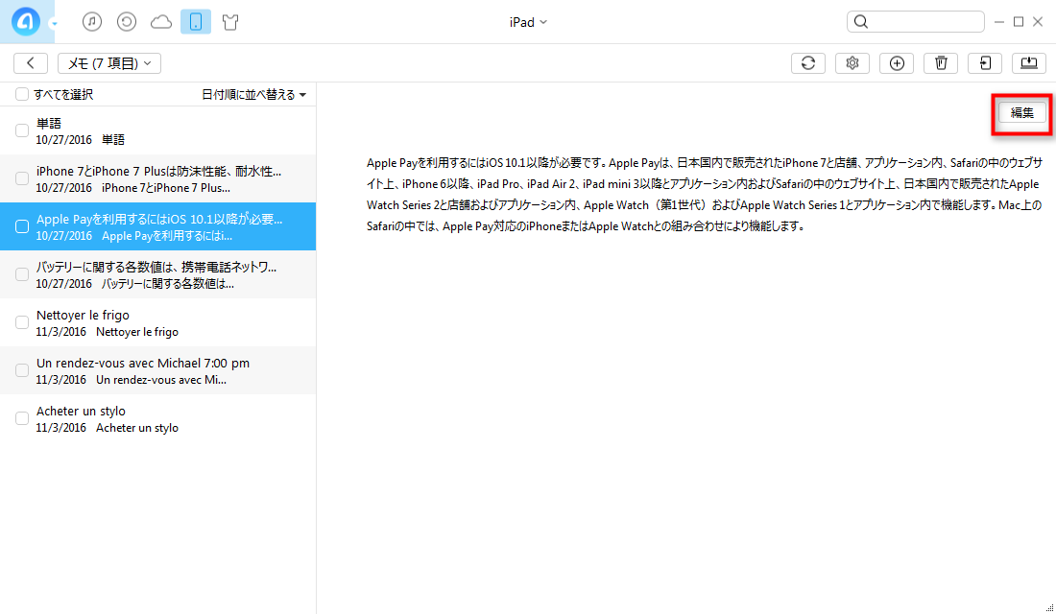Open the t-shirt skin icon

(230, 22)
